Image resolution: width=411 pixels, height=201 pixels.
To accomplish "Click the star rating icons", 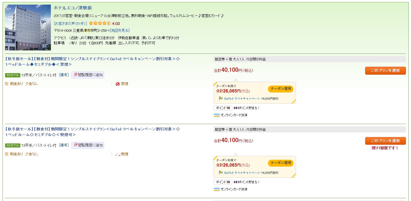I will coord(100,23).
